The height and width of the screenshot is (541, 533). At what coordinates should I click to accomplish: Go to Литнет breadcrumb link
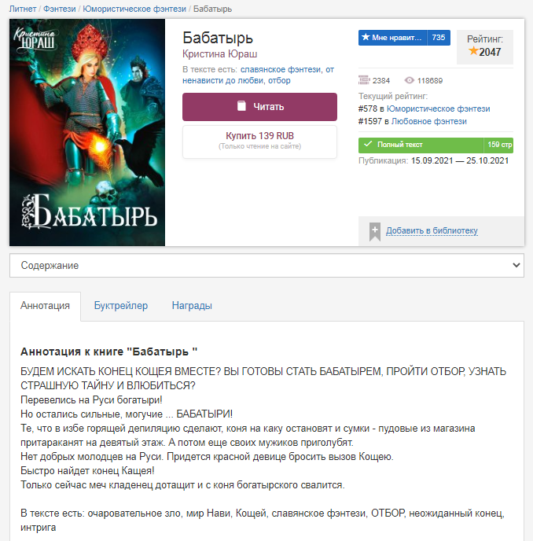click(23, 9)
